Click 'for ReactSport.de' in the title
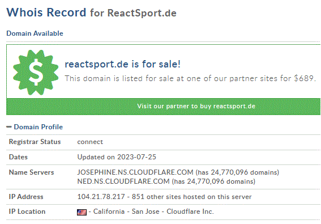The image size is (321, 224). (133, 13)
